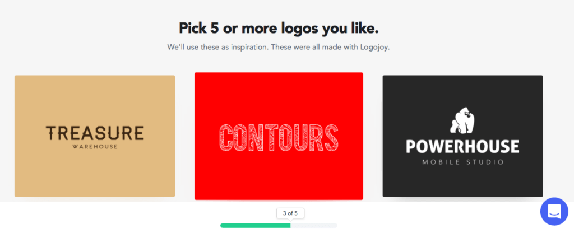Viewport: 574px width, 233px height.
Task: Click the green filled progress bar section
Action: tap(256, 225)
